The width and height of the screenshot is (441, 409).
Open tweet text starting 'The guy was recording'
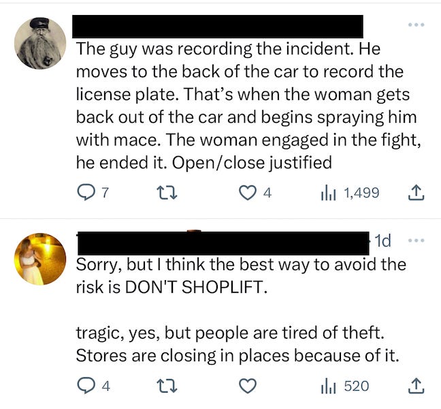coord(248,106)
